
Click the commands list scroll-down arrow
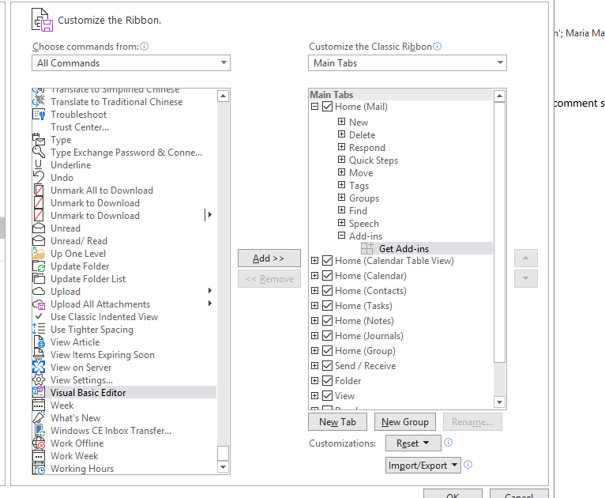(x=223, y=467)
